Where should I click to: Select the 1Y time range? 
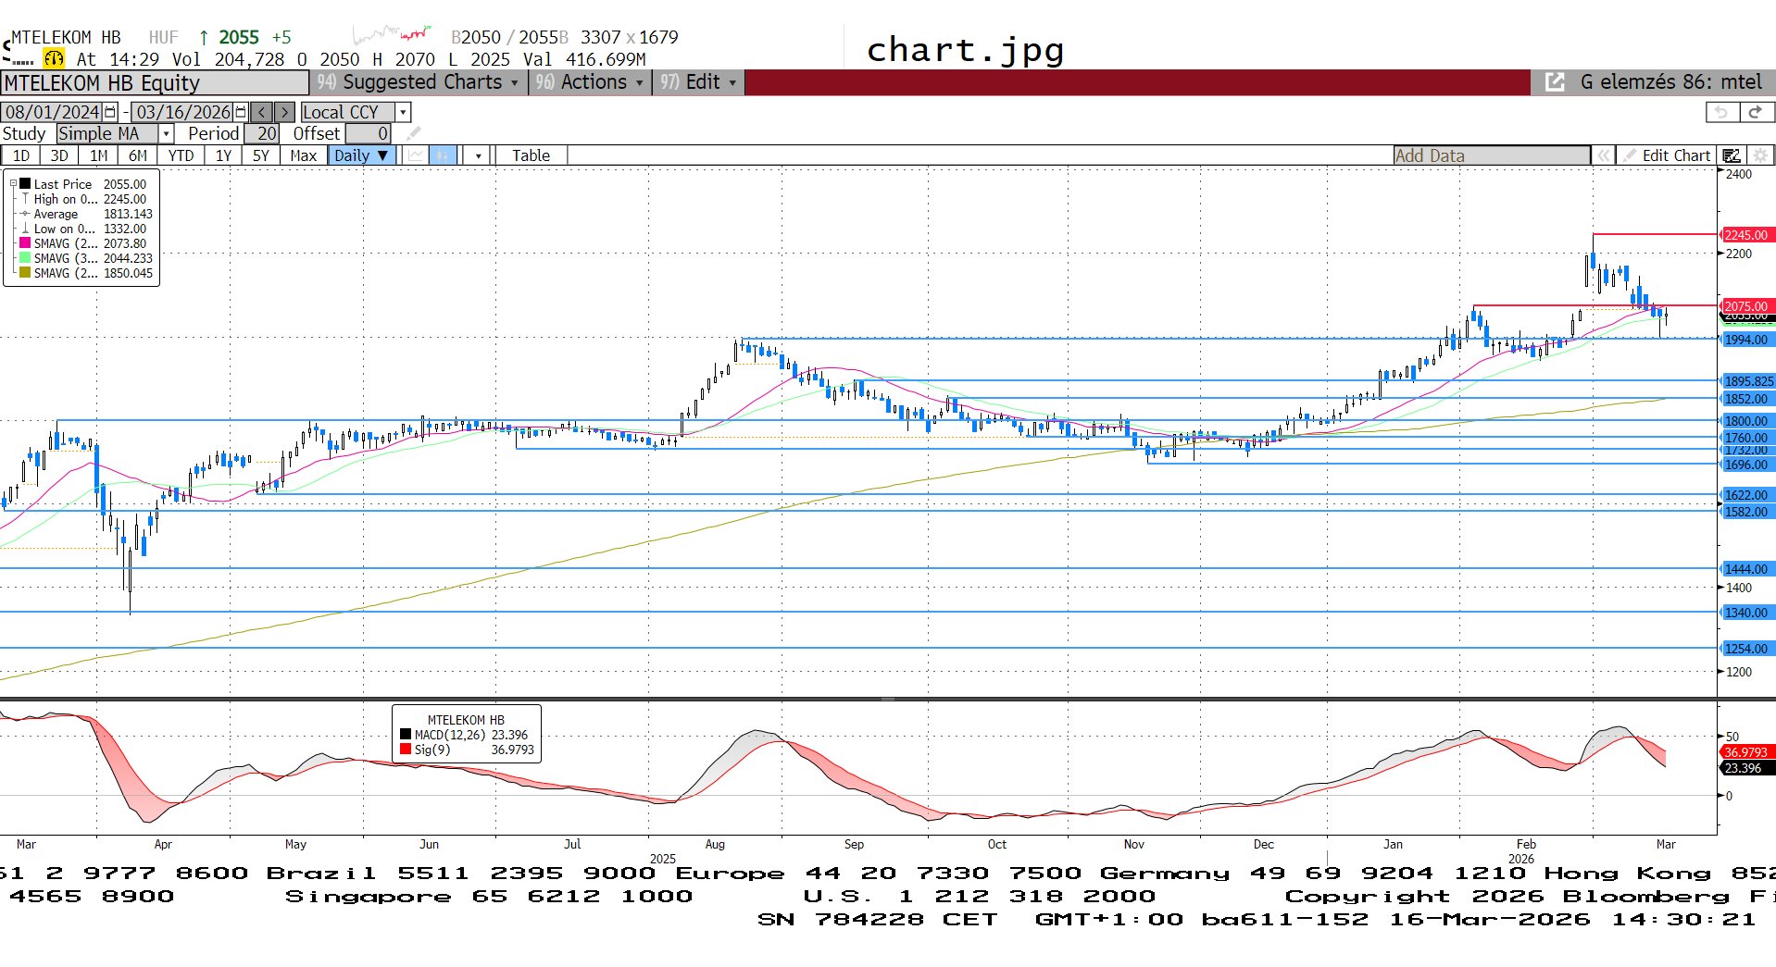(223, 155)
